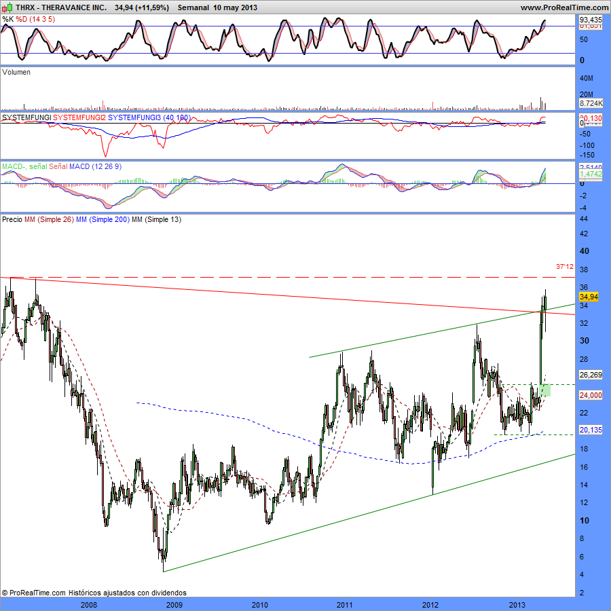This screenshot has width=611, height=611.
Task: Click the %D (14 3 5) label
Action: (x=35, y=19)
